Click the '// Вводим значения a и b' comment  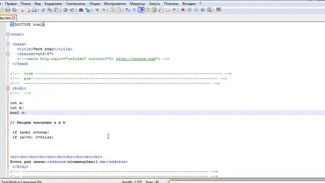38,123
